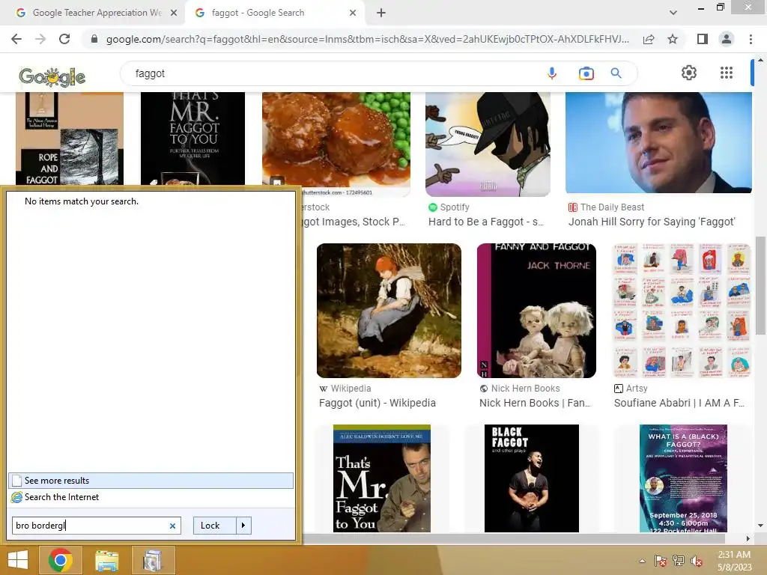Close the Google Search results tab
Image resolution: width=767 pixels, height=575 pixels.
point(353,13)
